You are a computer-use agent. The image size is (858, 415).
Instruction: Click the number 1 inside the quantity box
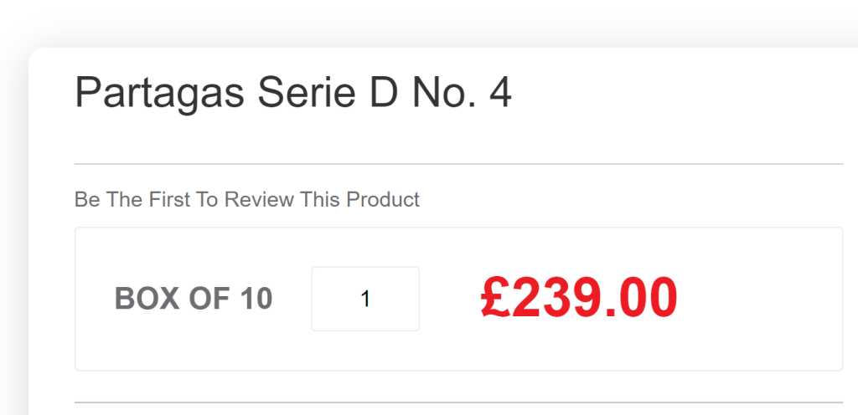tap(365, 299)
